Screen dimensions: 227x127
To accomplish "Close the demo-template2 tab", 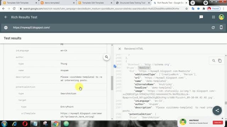I will [74, 3].
